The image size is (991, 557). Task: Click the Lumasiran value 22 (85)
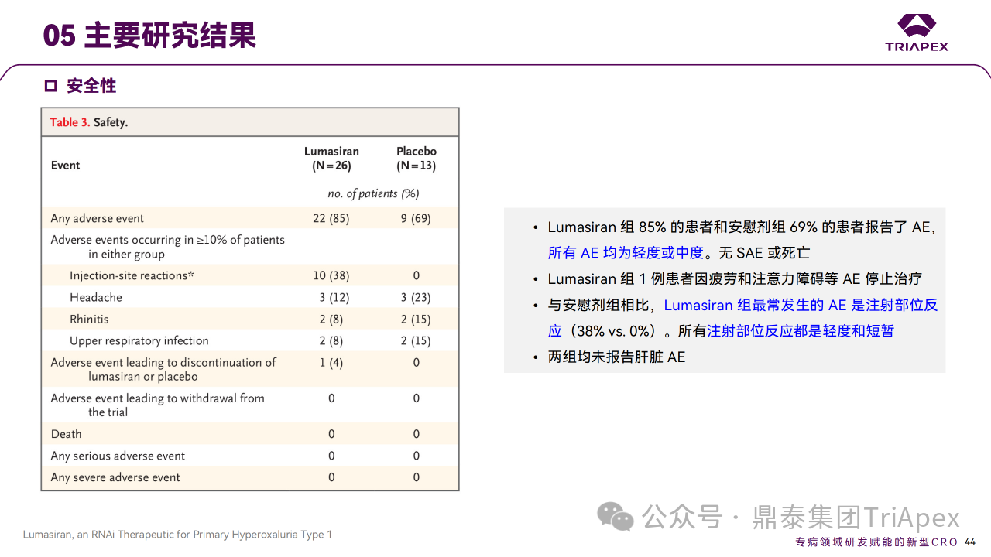click(331, 218)
